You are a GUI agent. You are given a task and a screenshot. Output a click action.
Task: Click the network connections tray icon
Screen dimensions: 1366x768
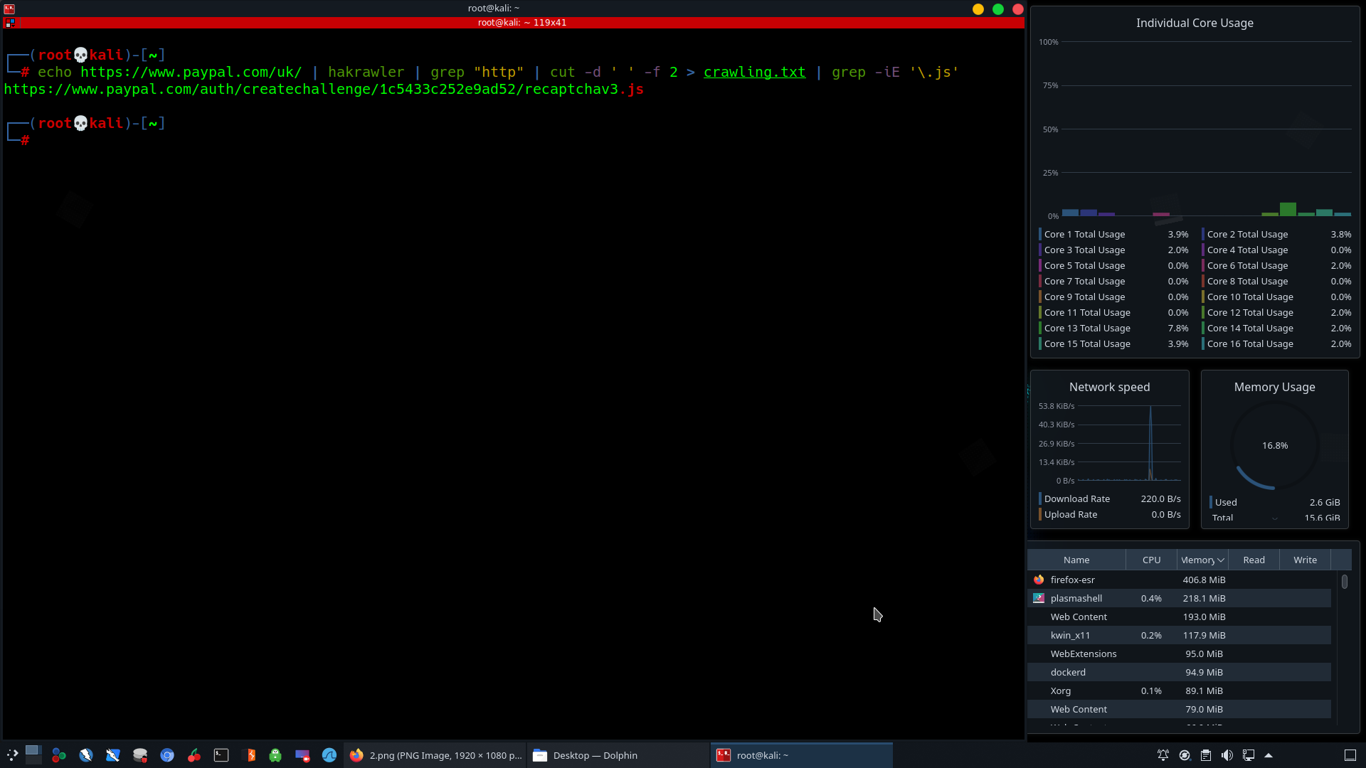tap(1248, 755)
